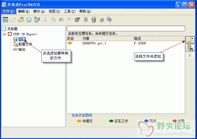Click the red square STEP 3D Export icon

[x=10, y=34]
